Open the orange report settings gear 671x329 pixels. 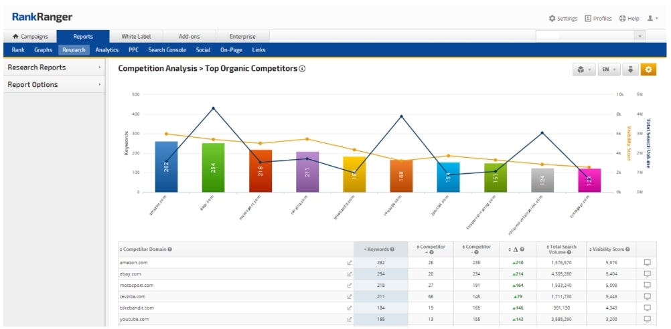click(648, 70)
